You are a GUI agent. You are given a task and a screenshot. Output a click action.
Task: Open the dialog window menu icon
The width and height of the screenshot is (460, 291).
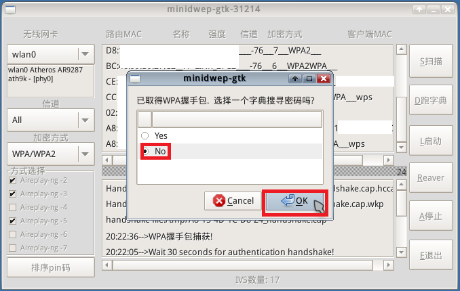pyautogui.click(x=135, y=79)
